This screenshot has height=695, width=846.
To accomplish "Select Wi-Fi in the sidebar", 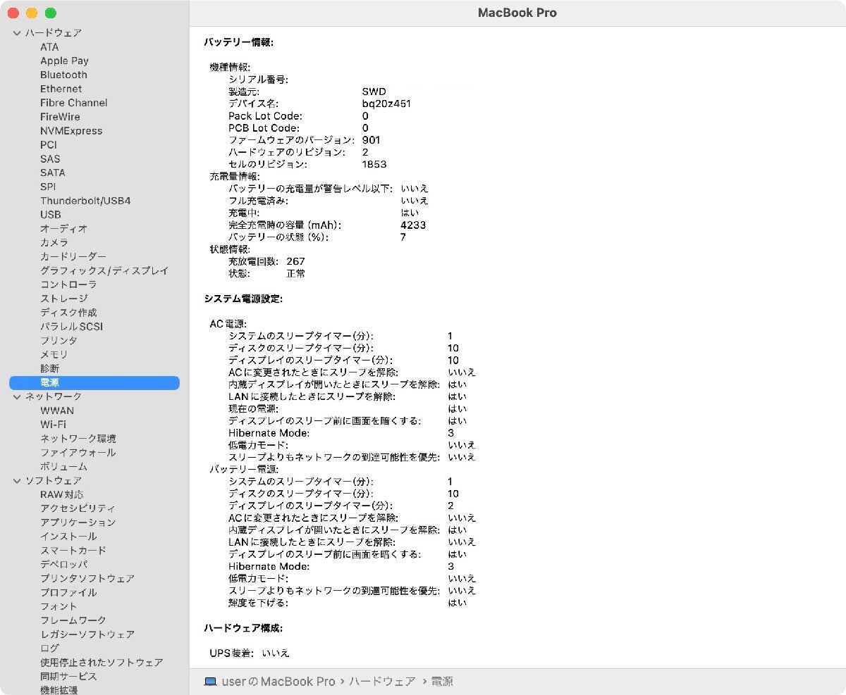I will pyautogui.click(x=53, y=425).
